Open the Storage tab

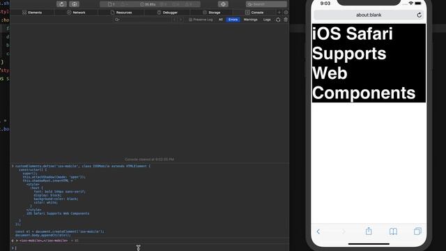[211, 13]
